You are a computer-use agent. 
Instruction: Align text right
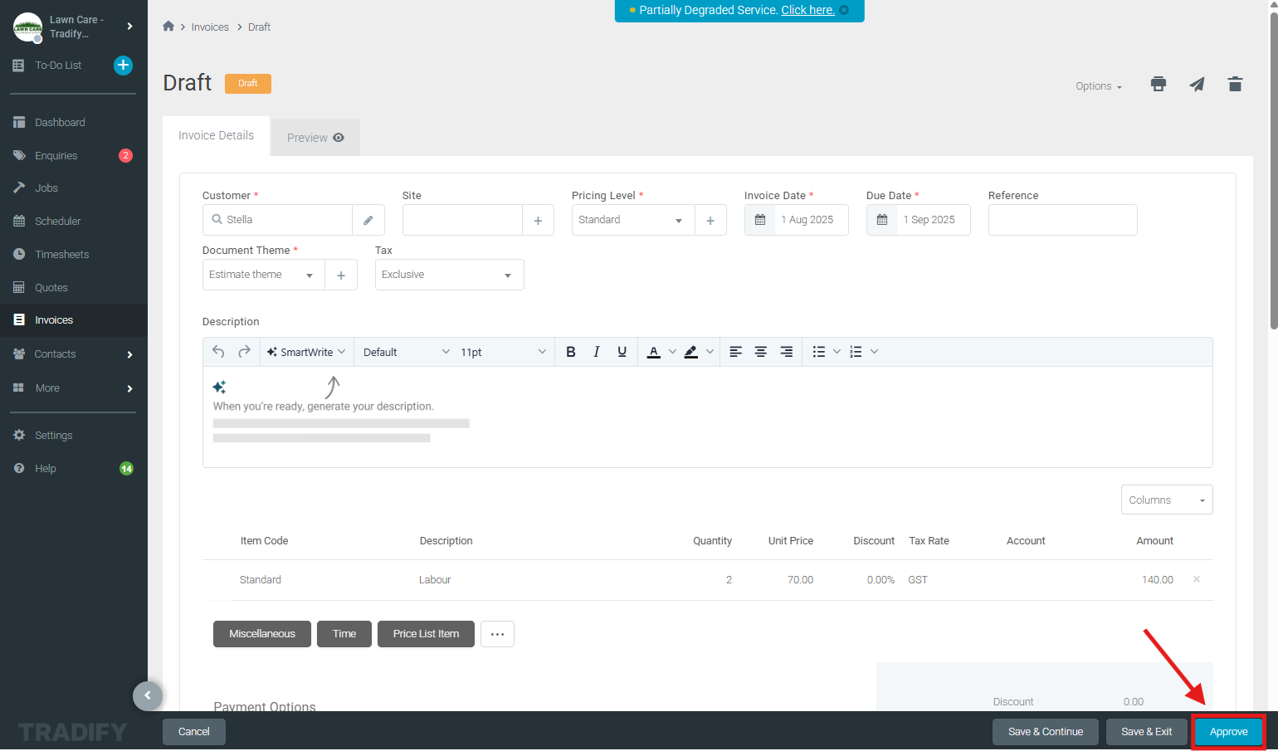pos(786,352)
